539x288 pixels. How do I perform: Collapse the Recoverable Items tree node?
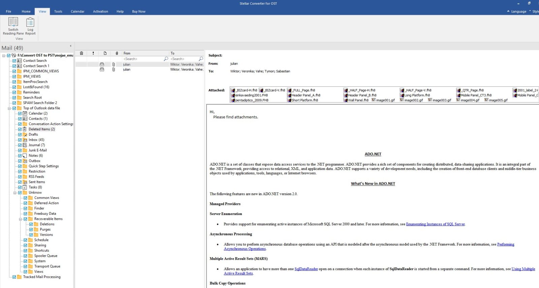click(x=21, y=219)
